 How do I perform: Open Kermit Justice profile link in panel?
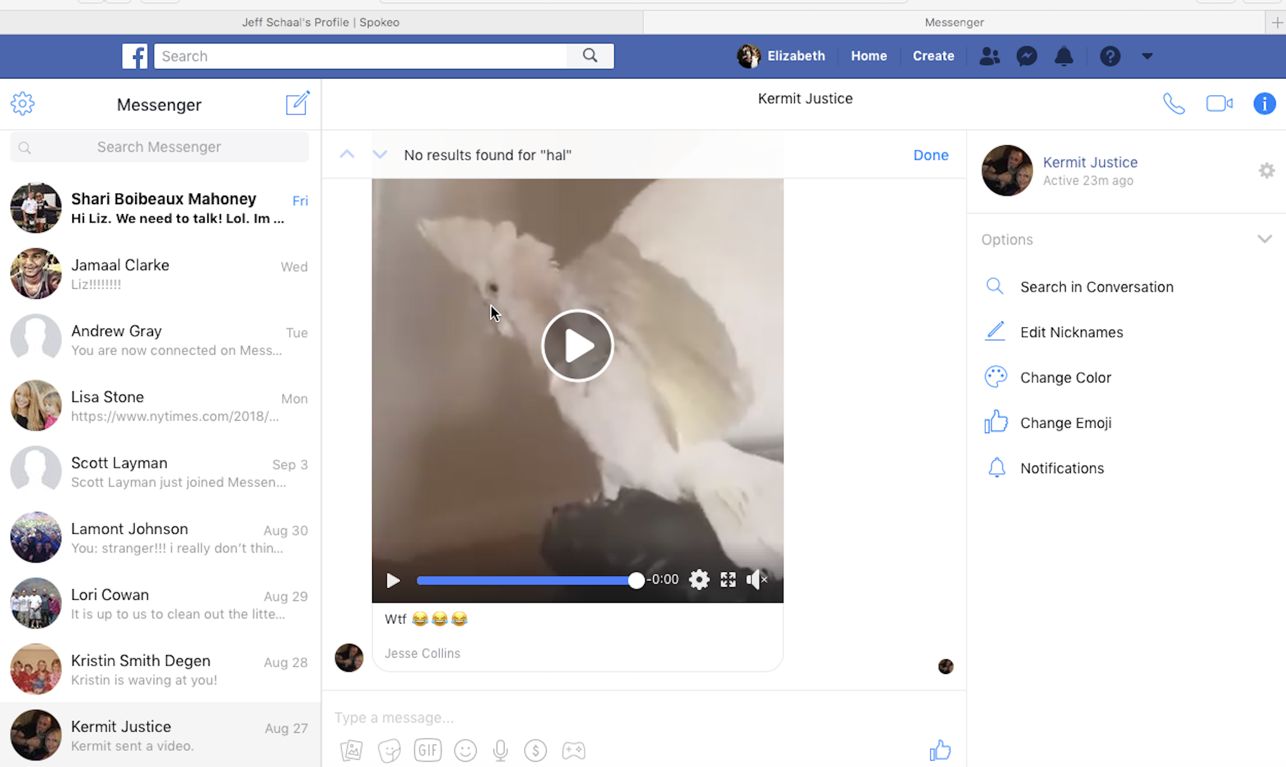(1090, 163)
